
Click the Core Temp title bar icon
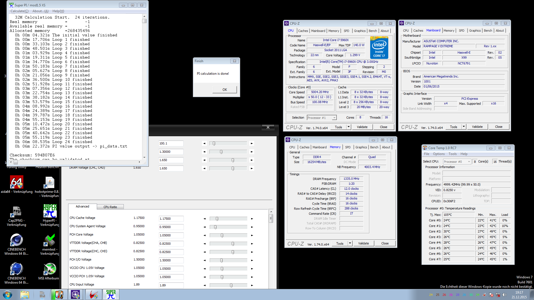point(425,148)
